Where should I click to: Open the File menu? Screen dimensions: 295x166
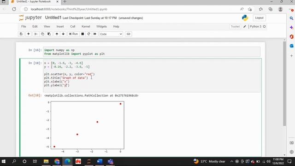coord(24,27)
